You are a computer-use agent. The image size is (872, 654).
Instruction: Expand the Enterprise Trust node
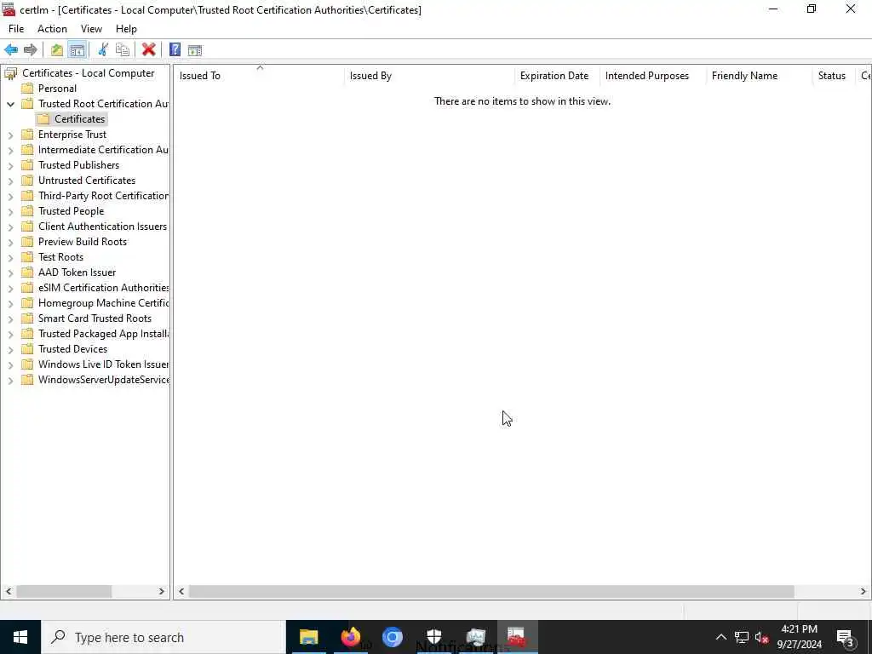click(10, 135)
